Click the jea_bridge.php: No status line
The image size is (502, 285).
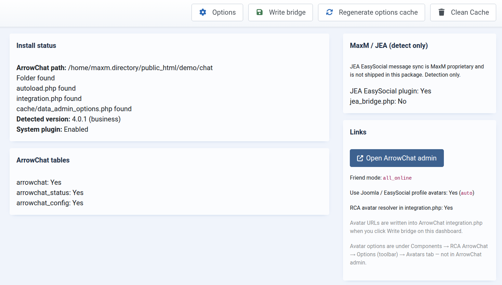click(378, 101)
